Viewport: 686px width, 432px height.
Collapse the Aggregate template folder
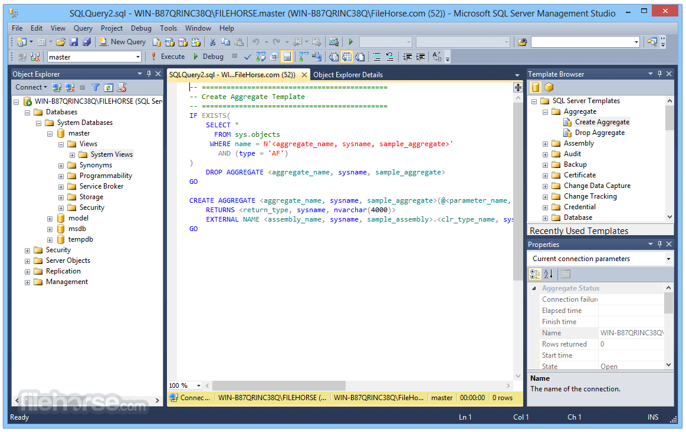pos(545,112)
